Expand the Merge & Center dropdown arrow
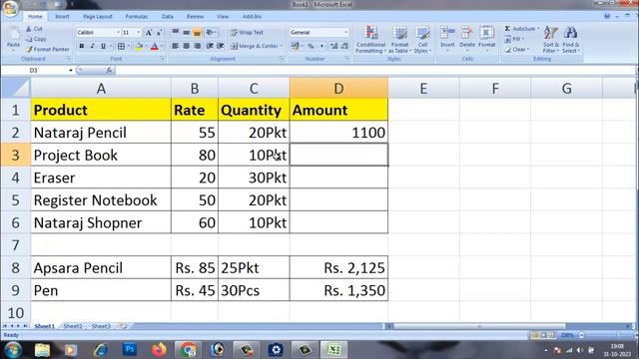 (x=282, y=46)
